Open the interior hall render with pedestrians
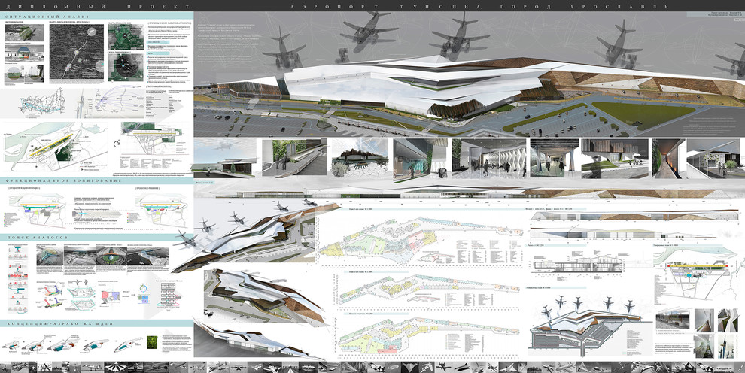This screenshot has height=373, width=745. (489, 159)
